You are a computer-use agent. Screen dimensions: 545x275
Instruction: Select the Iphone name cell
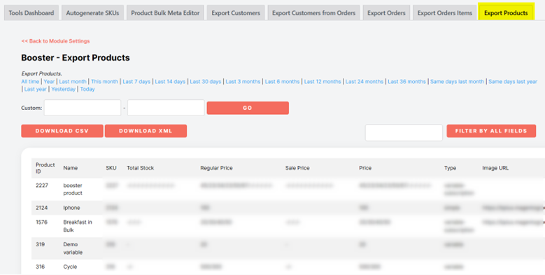(x=71, y=208)
